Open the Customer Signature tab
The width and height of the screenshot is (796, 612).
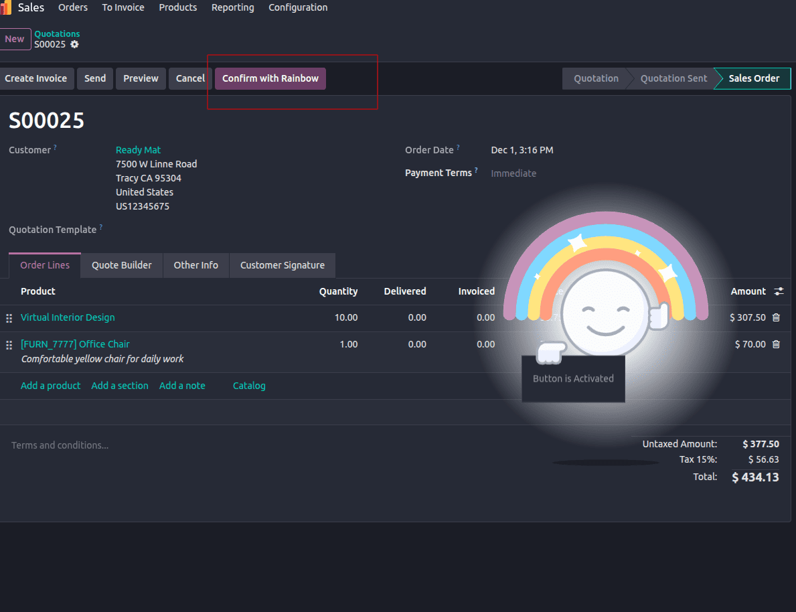click(282, 265)
